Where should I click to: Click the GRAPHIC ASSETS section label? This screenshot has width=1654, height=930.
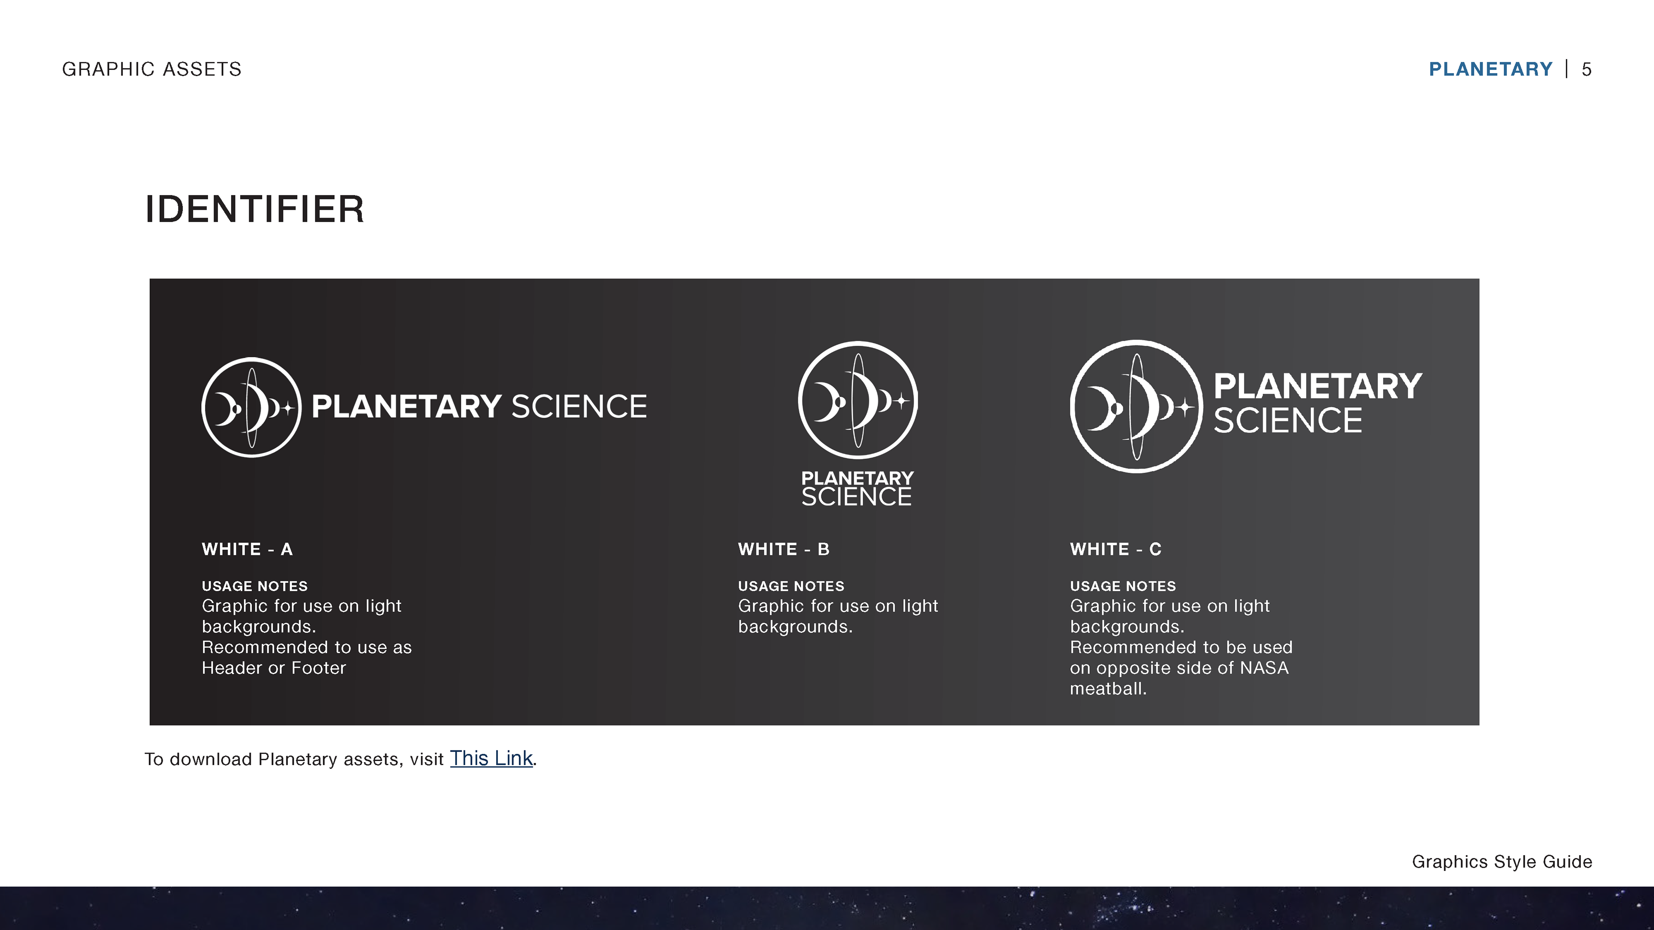pos(152,69)
